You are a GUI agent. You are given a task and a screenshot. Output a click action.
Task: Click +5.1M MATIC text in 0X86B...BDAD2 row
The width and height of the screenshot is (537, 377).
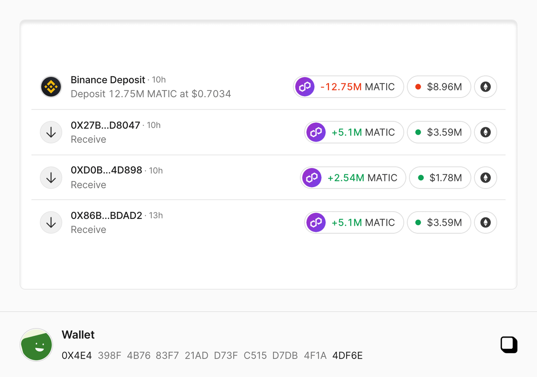click(363, 223)
